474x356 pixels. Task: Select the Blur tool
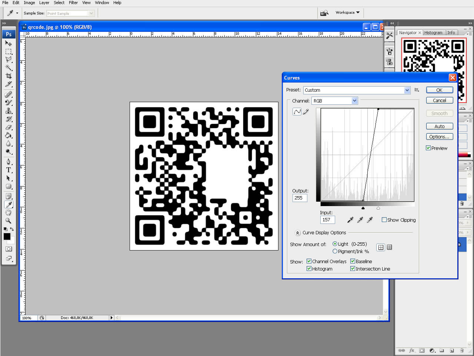pyautogui.click(x=9, y=143)
